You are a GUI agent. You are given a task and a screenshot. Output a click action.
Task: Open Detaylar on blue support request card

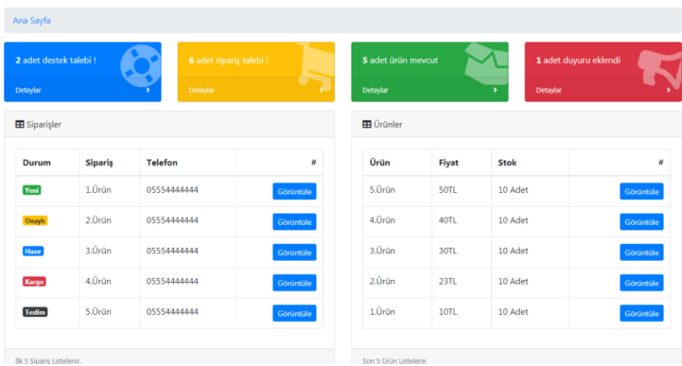28,90
